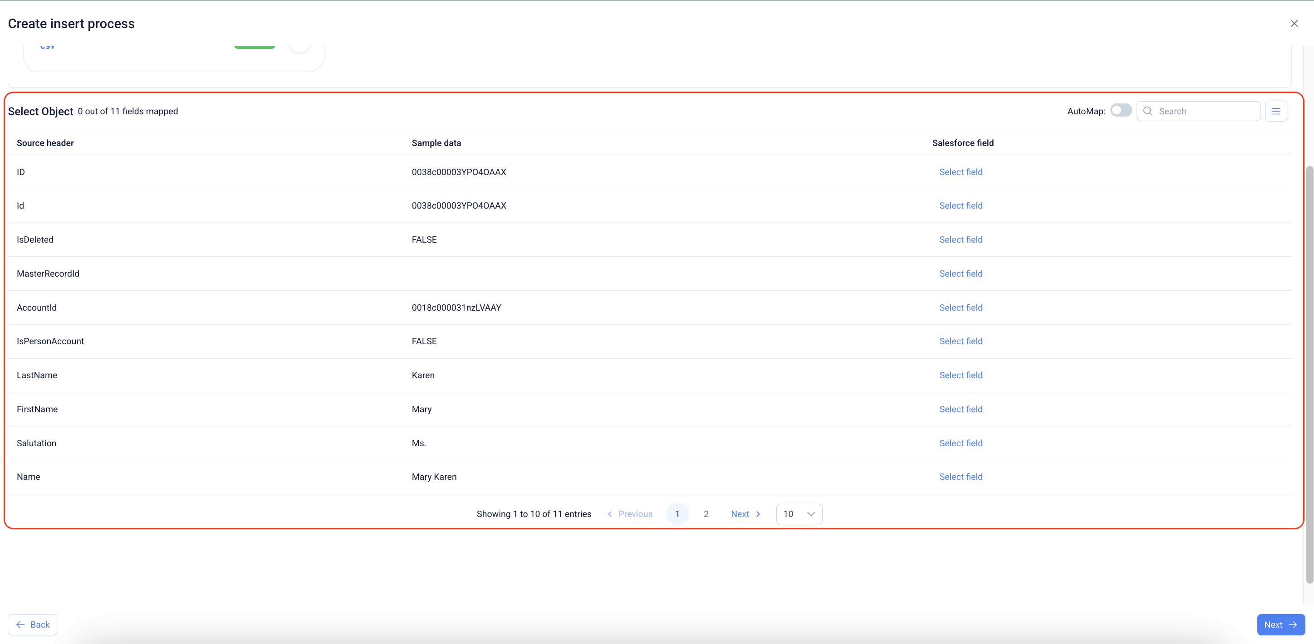
Task: Click the hamburger list menu icon
Action: tap(1275, 111)
